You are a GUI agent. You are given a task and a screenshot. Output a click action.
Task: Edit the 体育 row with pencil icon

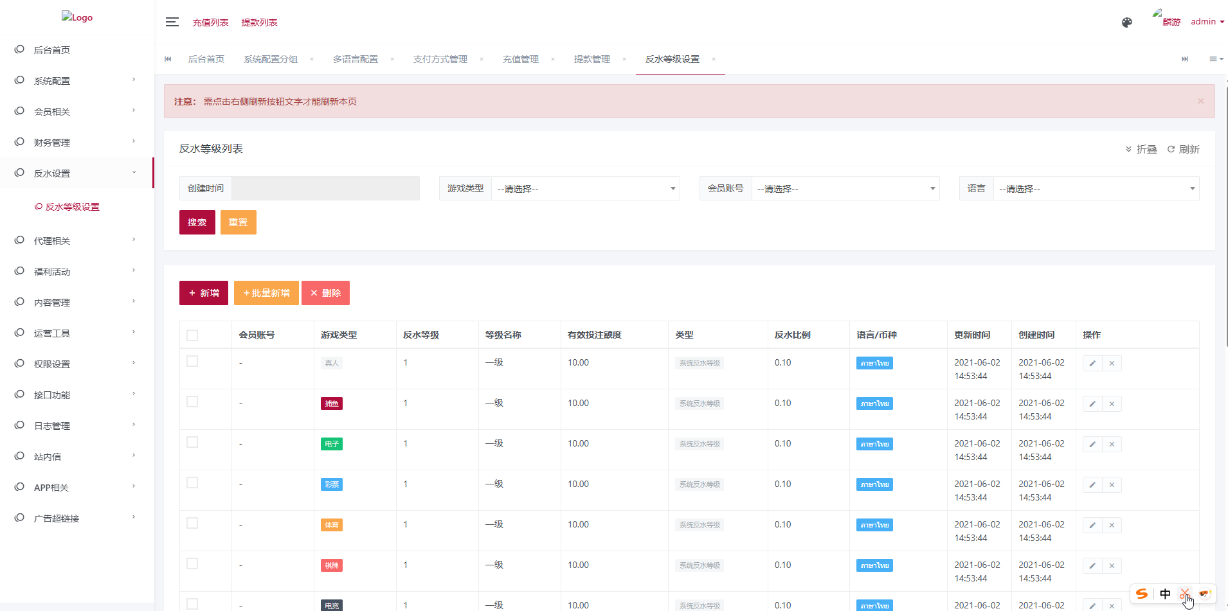(x=1092, y=526)
